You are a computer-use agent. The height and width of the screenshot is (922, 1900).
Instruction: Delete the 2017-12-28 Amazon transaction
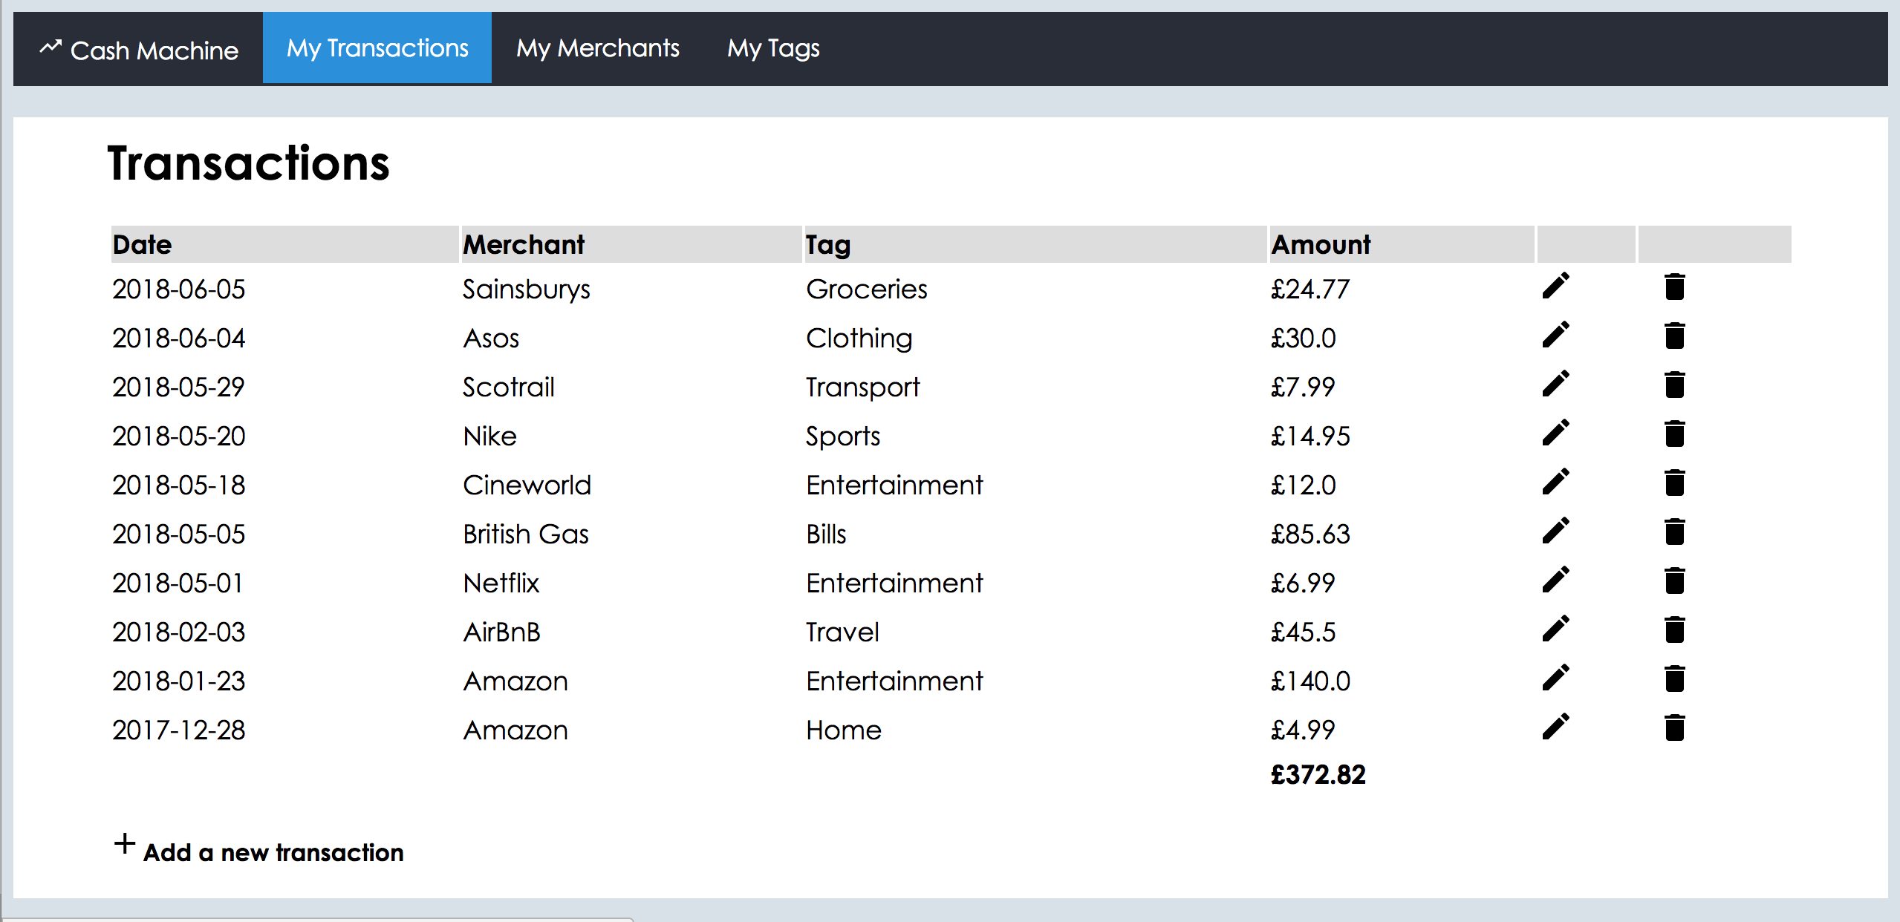point(1674,728)
